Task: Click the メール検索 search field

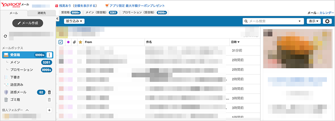Action: coord(273,21)
